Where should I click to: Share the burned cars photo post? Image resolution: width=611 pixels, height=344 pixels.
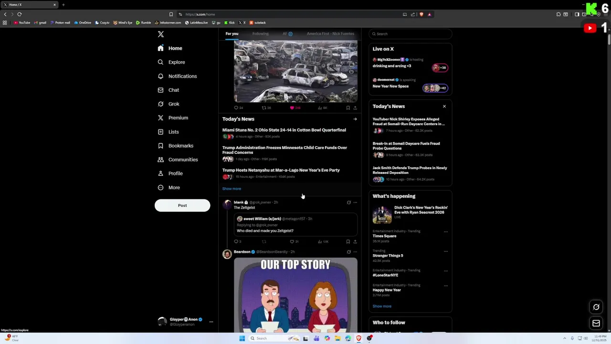[355, 108]
